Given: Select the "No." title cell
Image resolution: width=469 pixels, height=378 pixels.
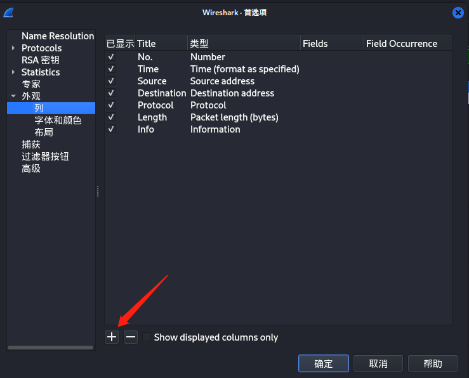Looking at the screenshot, I should click(145, 57).
